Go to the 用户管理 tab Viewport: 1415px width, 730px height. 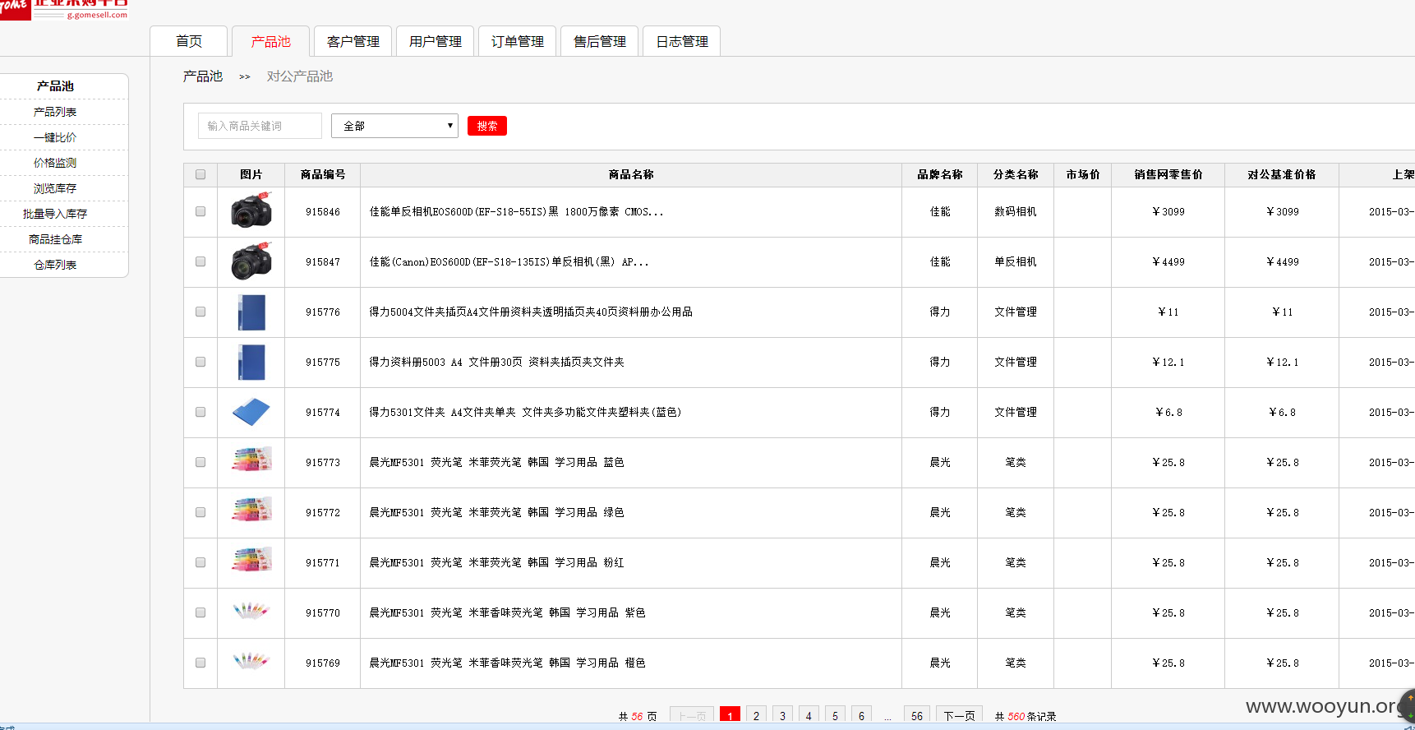coord(436,41)
